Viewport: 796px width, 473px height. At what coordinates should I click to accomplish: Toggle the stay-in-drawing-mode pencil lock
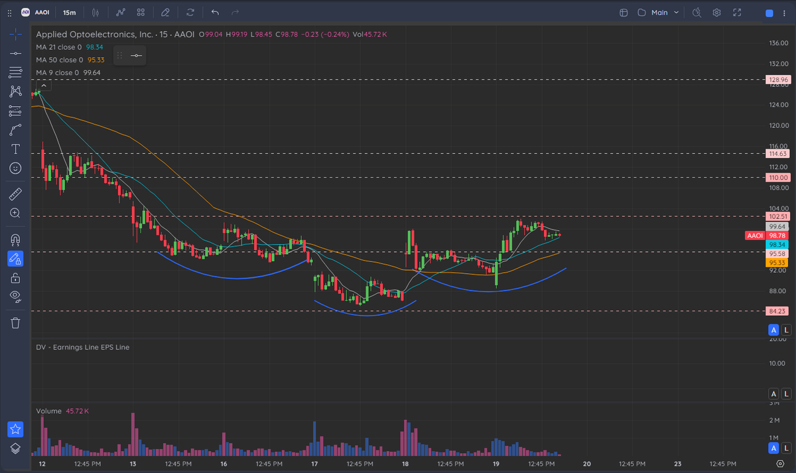[15, 258]
